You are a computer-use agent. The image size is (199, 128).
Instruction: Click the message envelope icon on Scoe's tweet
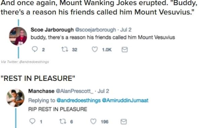point(125,50)
